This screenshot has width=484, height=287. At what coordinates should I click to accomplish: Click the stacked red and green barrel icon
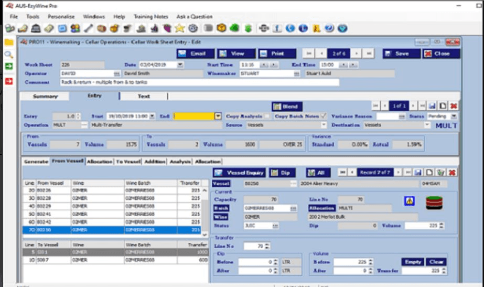[x=434, y=203]
